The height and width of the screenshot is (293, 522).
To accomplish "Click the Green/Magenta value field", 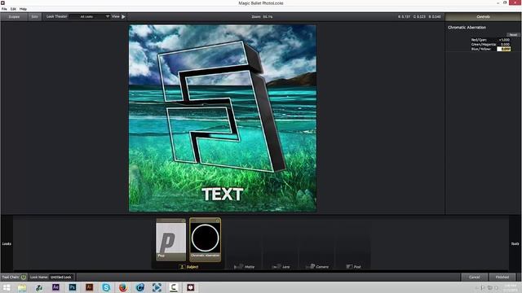I will [x=504, y=45].
